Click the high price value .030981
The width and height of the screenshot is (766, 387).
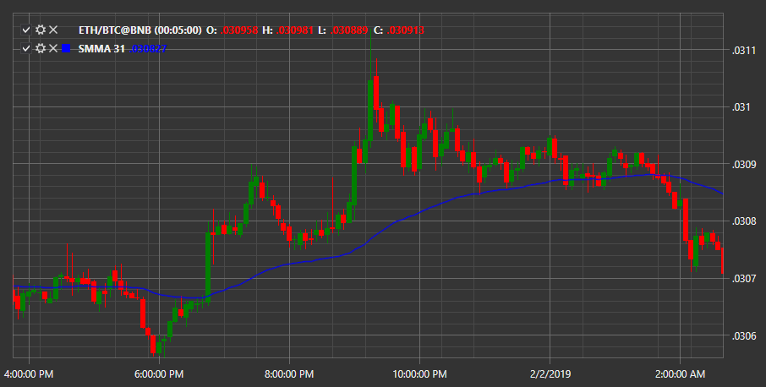click(x=294, y=30)
